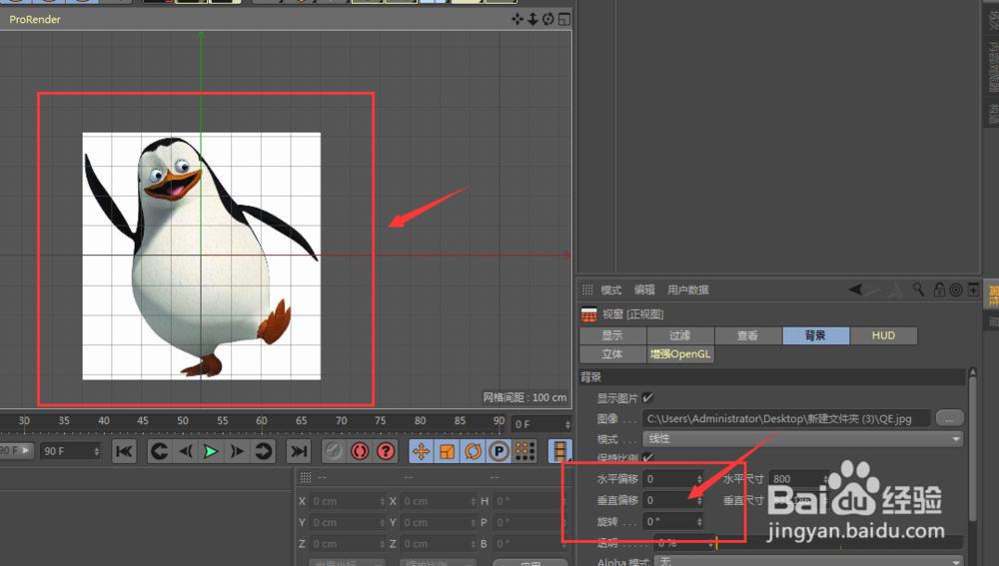This screenshot has height=566, width=999.
Task: Click the 90 F end frame stepper
Action: point(96,451)
